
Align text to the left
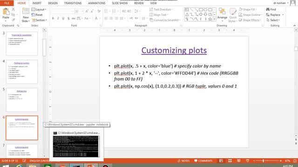point(106,18)
